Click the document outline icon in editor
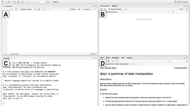Image resolution: width=190 pixels, height=106 pixels. point(95,9)
